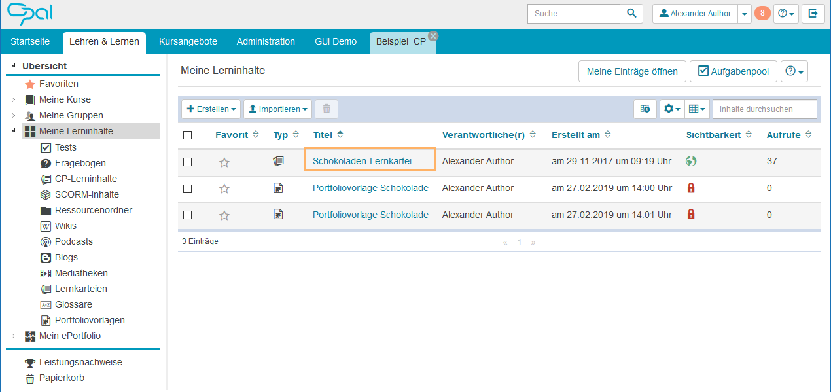
Task: Open the Administration tab
Action: click(266, 41)
